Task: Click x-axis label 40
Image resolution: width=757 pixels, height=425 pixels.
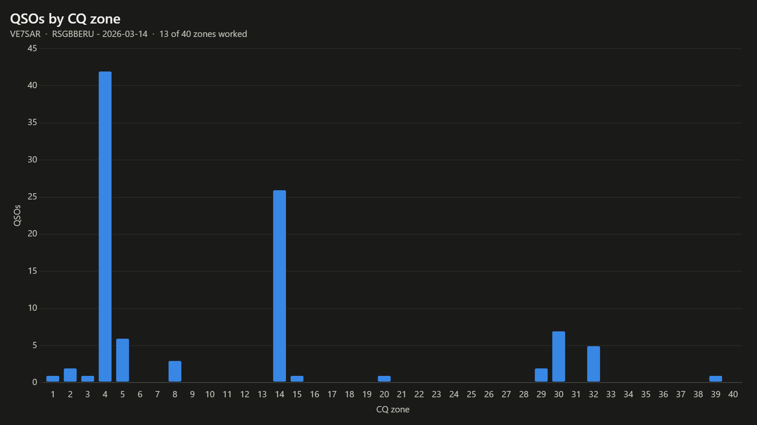Action: [733, 394]
